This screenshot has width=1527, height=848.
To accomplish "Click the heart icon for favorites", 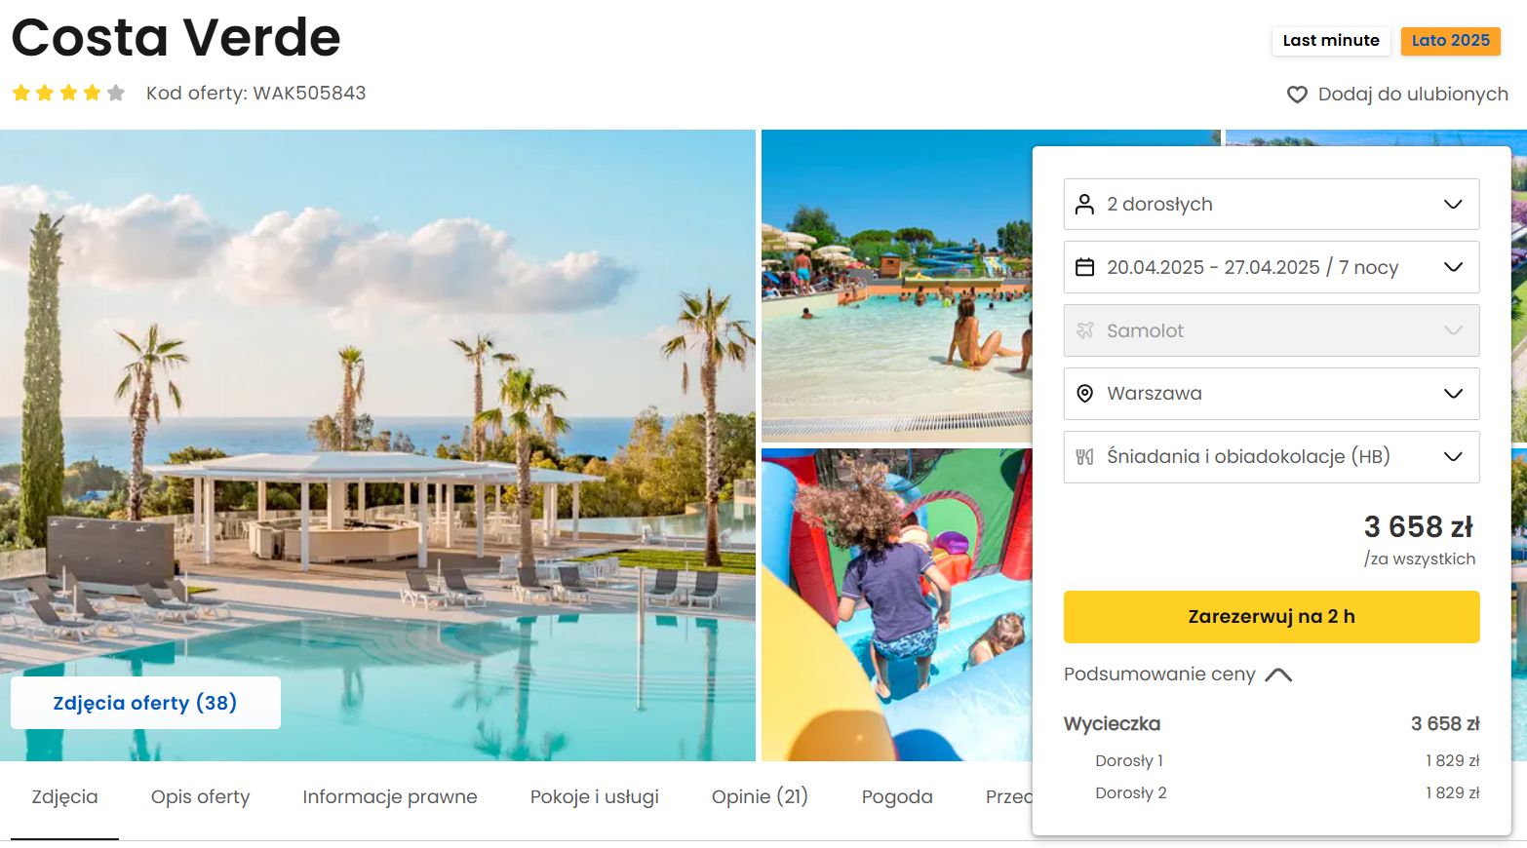I will (x=1297, y=95).
